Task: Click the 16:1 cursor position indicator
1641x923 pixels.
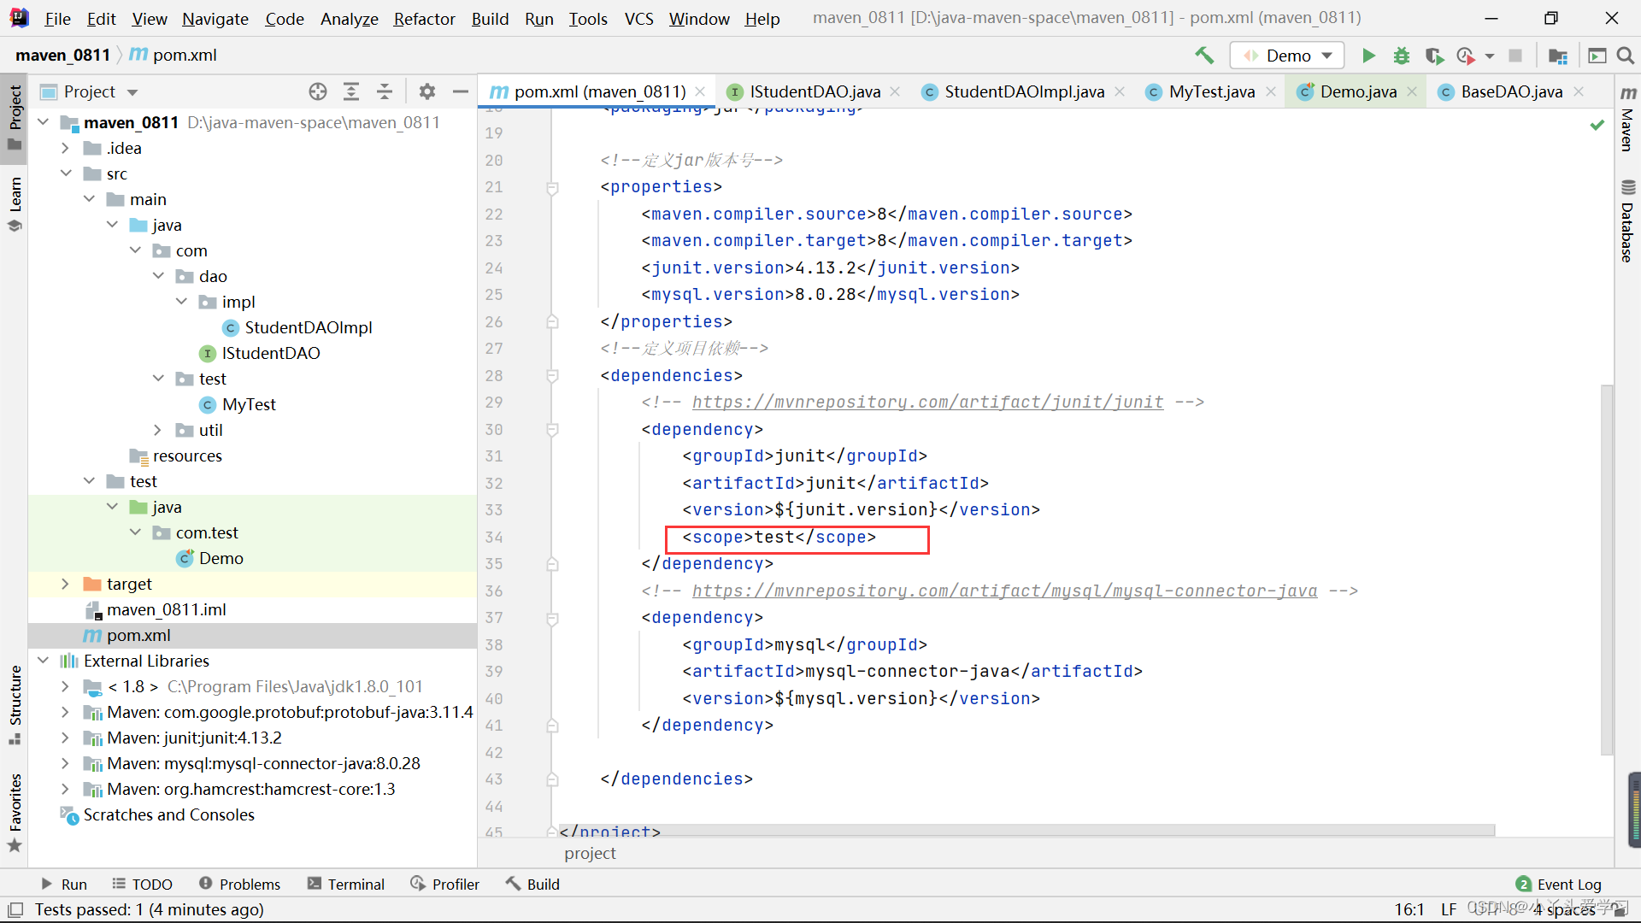Action: (x=1409, y=909)
